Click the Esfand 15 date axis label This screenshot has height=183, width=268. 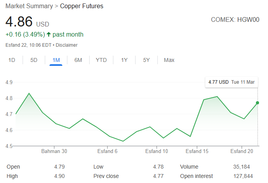coord(197,151)
